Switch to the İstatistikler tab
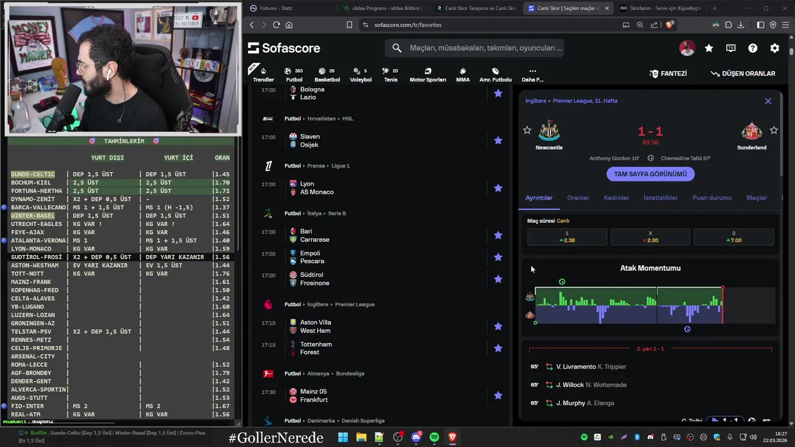 [661, 197]
